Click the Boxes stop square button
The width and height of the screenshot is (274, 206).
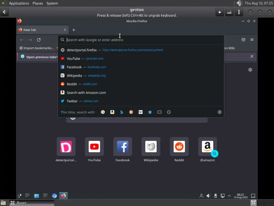[x=220, y=12]
